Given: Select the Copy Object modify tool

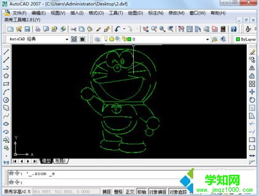Looking at the screenshot, I should 252,60.
